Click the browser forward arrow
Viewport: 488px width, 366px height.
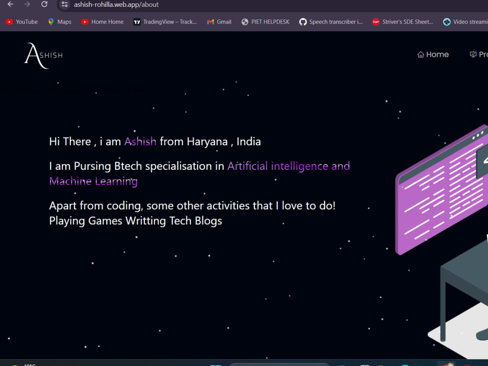tap(27, 4)
